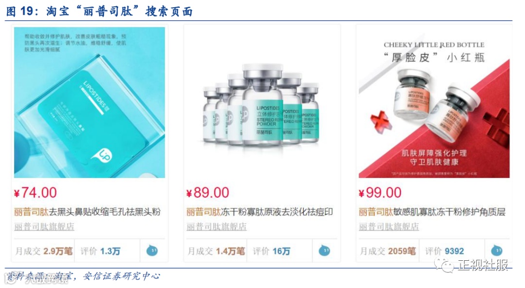The image size is (525, 288).
Task: Visit 丽普司肽旗舰店 under ¥99.00 item
Action: (x=389, y=227)
